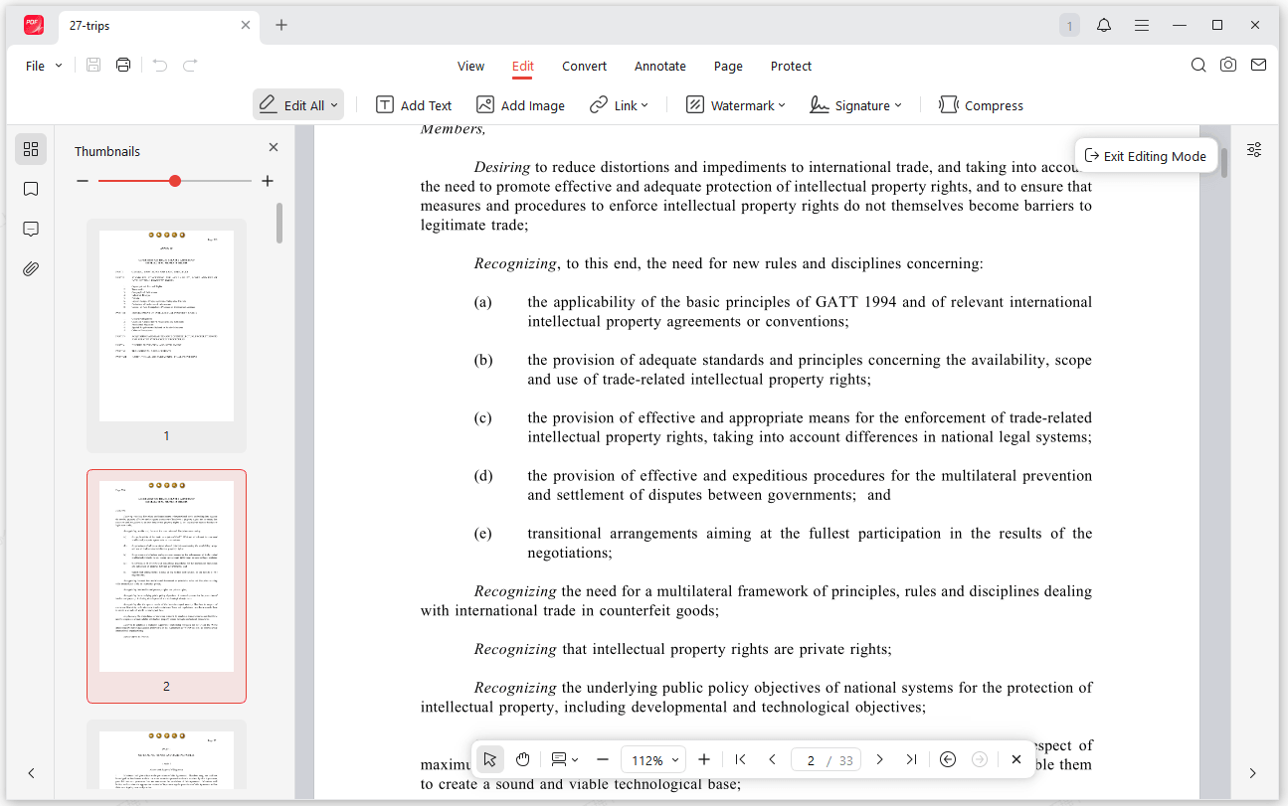Click the undo arrow
This screenshot has width=1288, height=806.
160,66
